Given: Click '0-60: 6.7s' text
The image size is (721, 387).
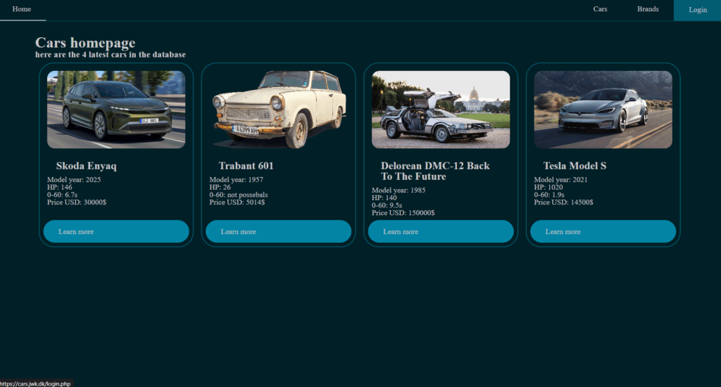Looking at the screenshot, I should tap(62, 195).
